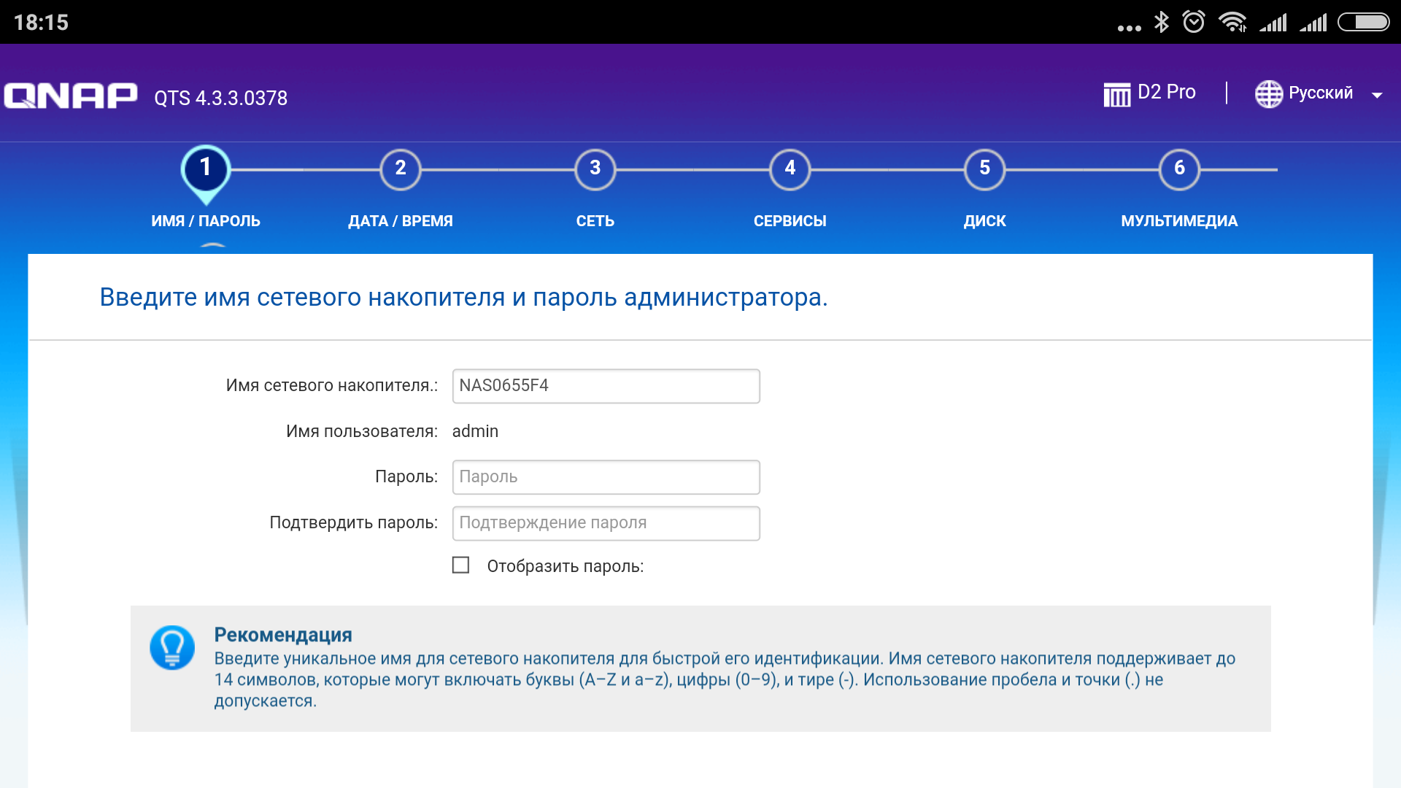
Task: Open the Русский language selector
Action: (x=1320, y=93)
